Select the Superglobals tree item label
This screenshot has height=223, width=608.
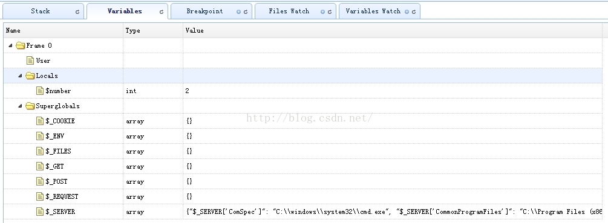(58, 106)
